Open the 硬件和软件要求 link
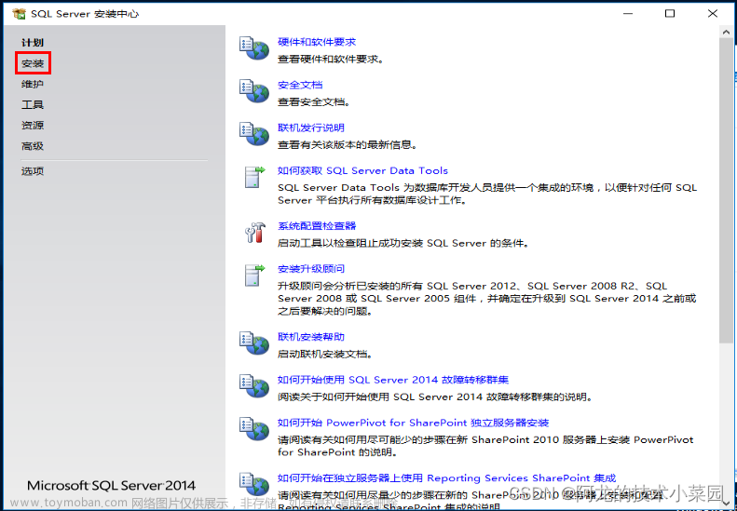737x511 pixels. (x=317, y=42)
